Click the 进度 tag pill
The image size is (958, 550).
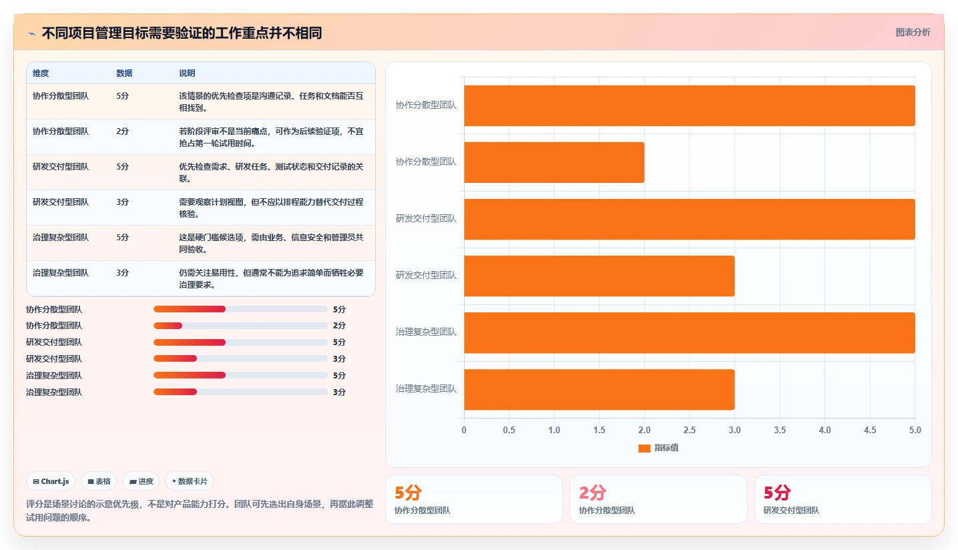pyautogui.click(x=141, y=481)
